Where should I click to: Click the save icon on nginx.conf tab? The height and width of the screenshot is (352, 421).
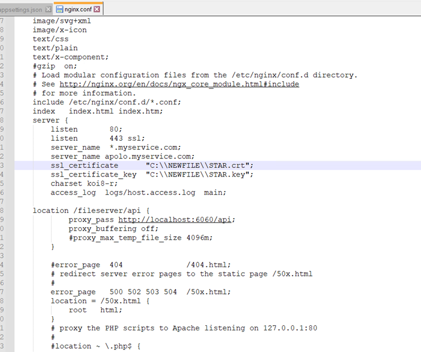(x=59, y=10)
